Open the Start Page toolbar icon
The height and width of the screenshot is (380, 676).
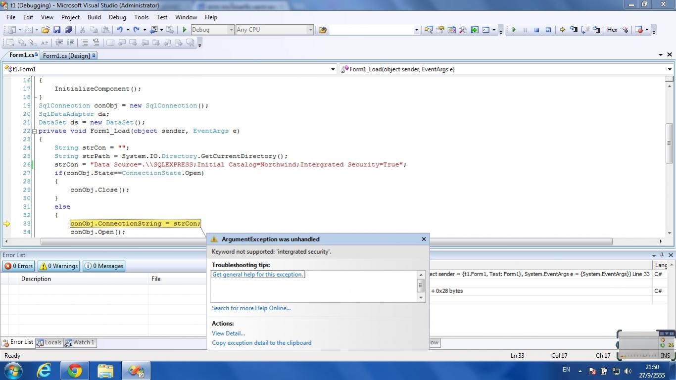(475, 30)
